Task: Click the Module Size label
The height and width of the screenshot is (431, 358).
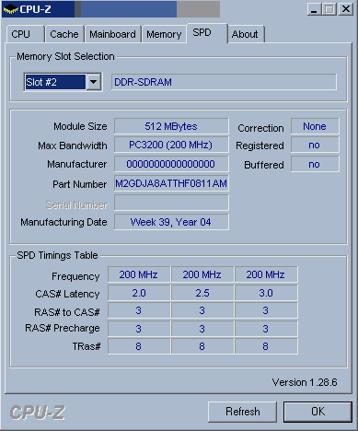Action: (80, 126)
